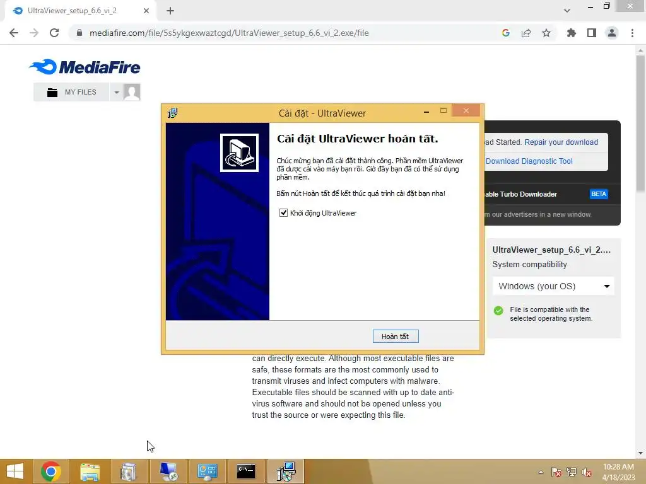The height and width of the screenshot is (484, 646).
Task: Open the Windows Start button
Action: (15, 471)
